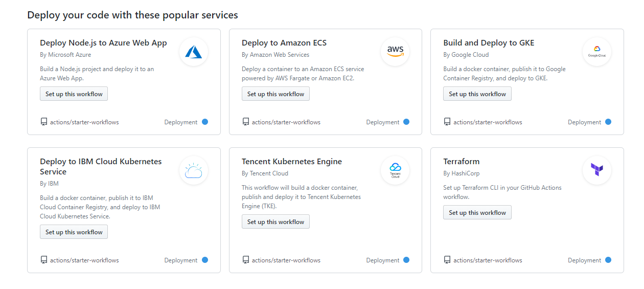This screenshot has width=644, height=289.
Task: Click the IBM Cloud Container Registry description
Action: 100,207
